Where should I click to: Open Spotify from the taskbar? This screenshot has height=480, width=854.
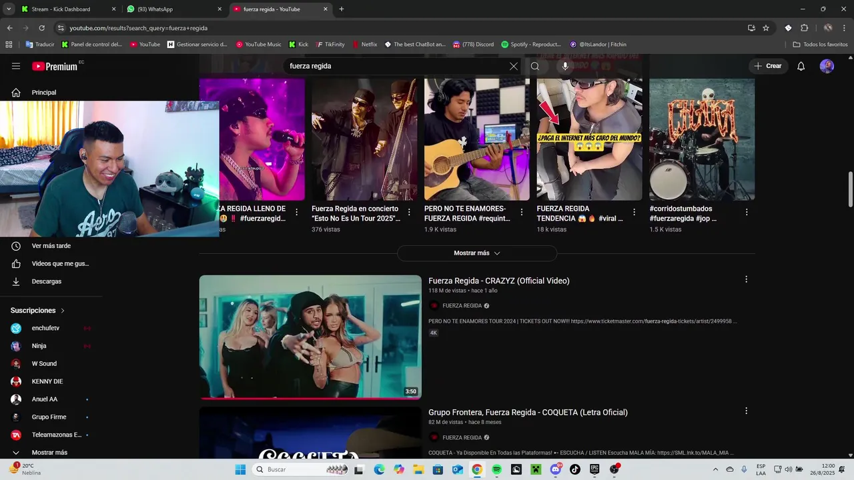496,469
